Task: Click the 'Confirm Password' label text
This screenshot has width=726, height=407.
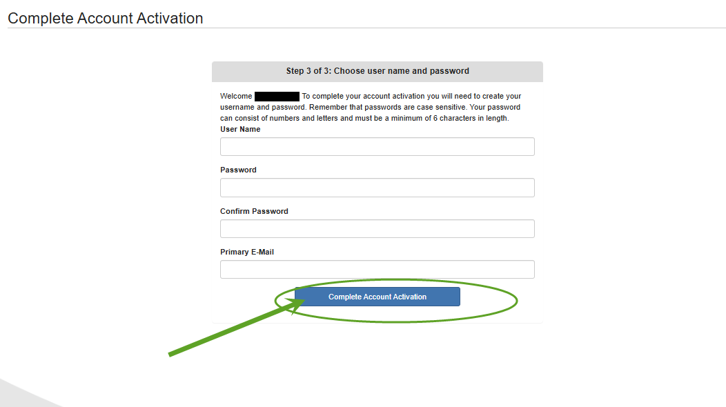Action: click(x=254, y=211)
